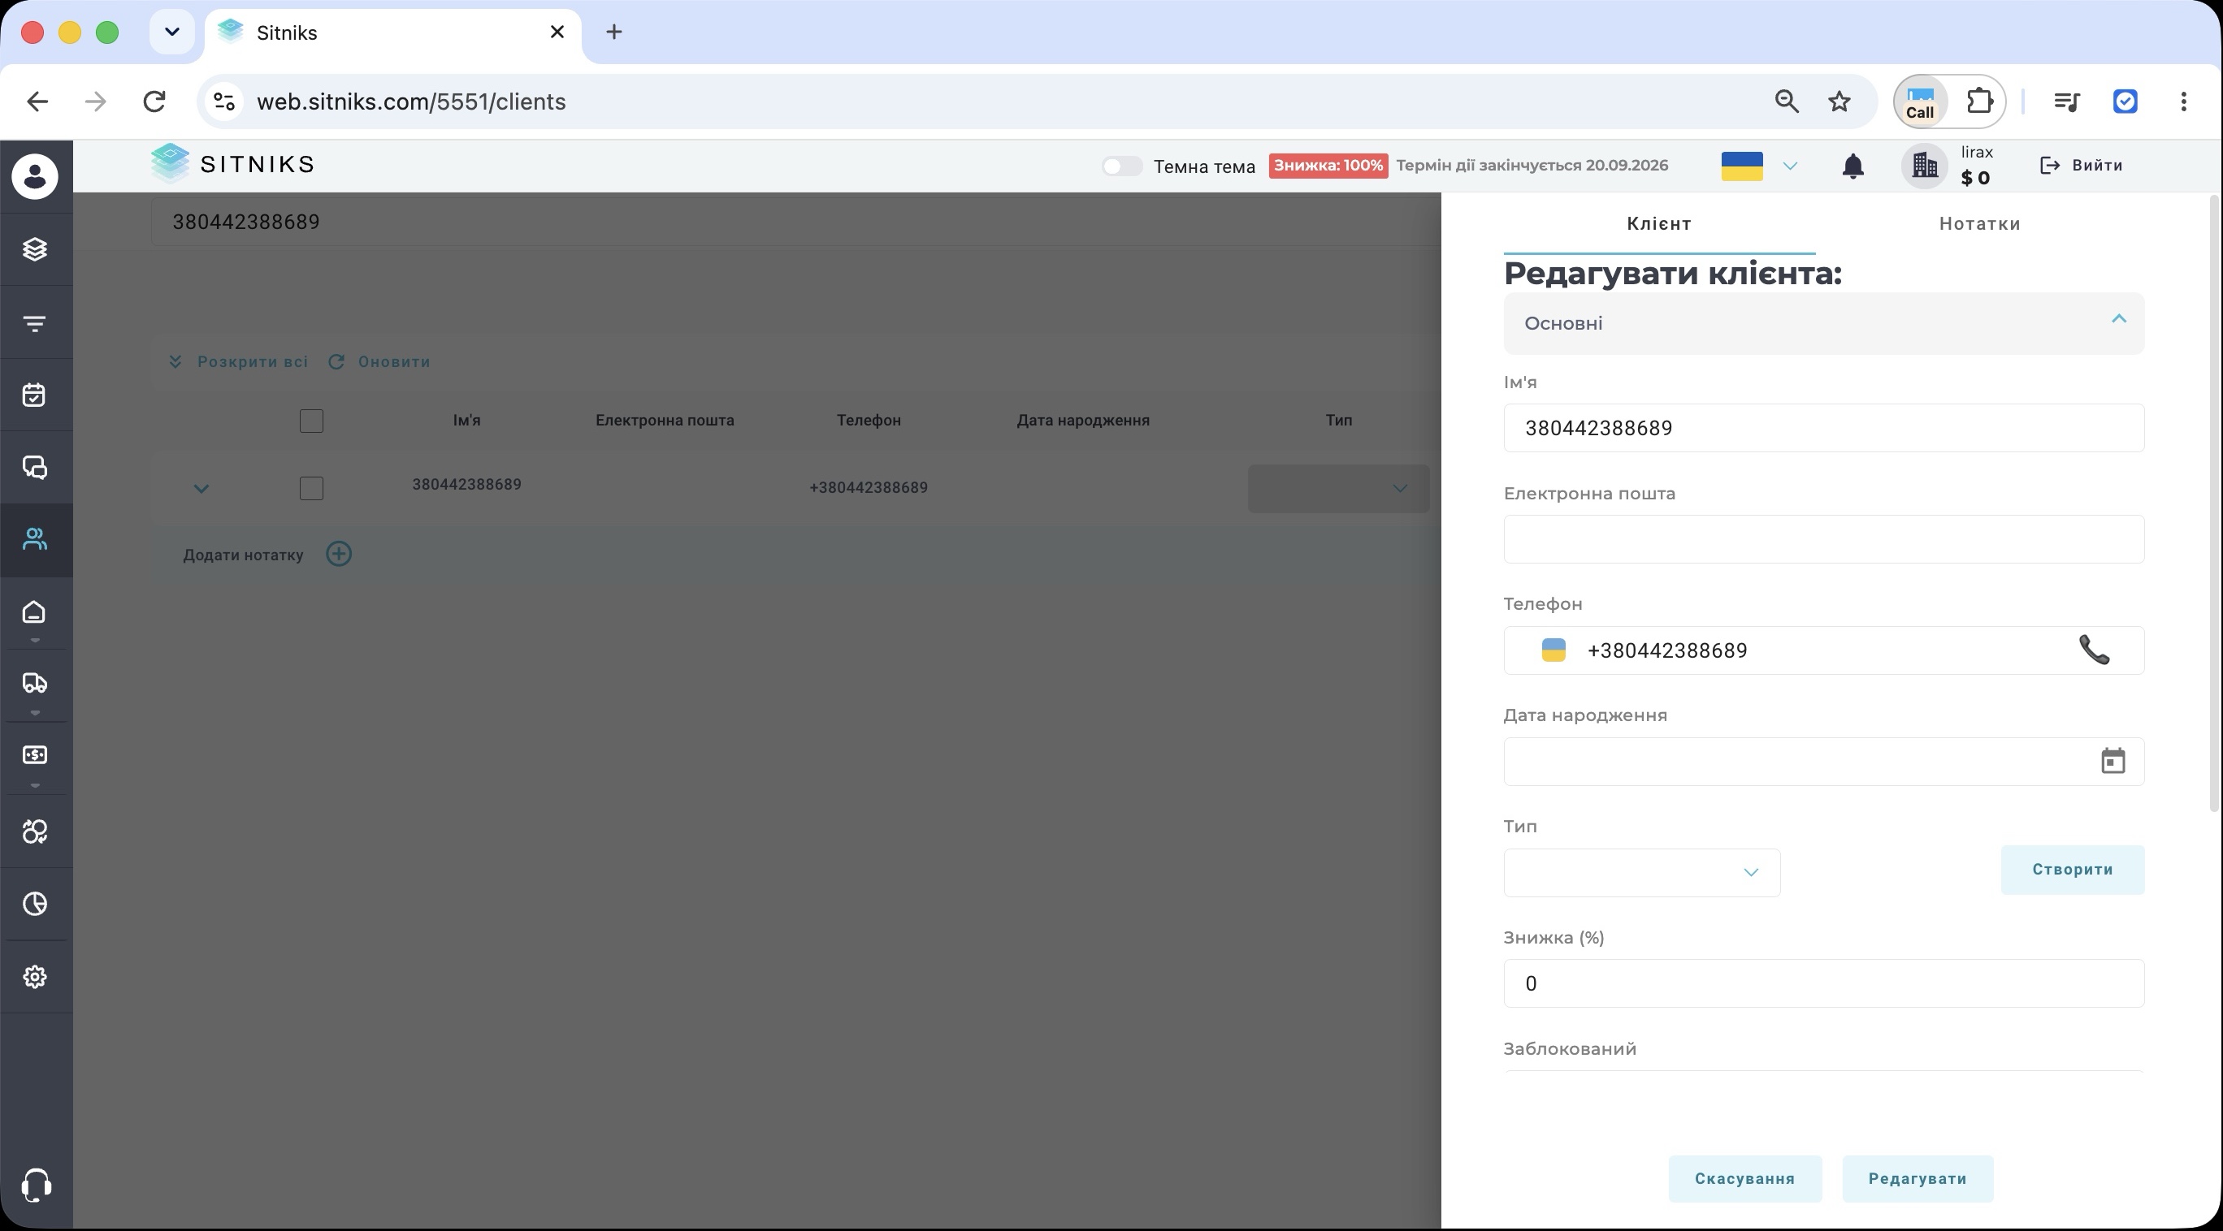Open a new browser tab

click(613, 32)
